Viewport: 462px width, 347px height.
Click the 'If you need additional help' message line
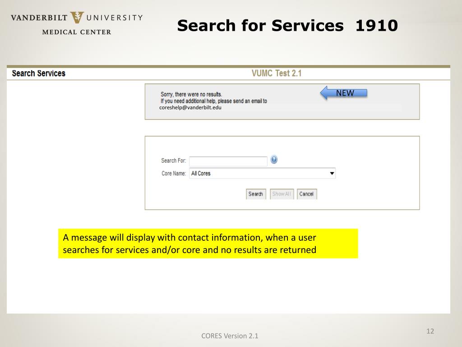(x=213, y=101)
